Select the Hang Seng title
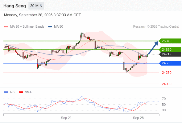This screenshot has height=123, width=182. pos(14,6)
